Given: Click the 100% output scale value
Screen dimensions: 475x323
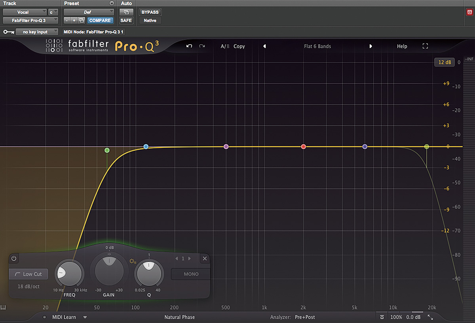Looking at the screenshot, I should coord(396,317).
